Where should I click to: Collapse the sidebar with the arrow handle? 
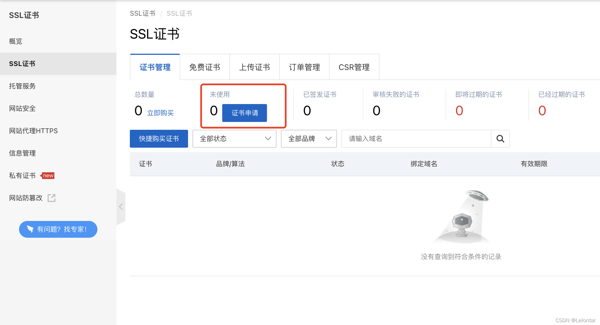click(121, 207)
